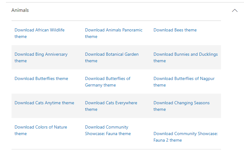Click Download Cats Anytime theme link
Viewport: 244px width, 150px height.
[x=44, y=103]
